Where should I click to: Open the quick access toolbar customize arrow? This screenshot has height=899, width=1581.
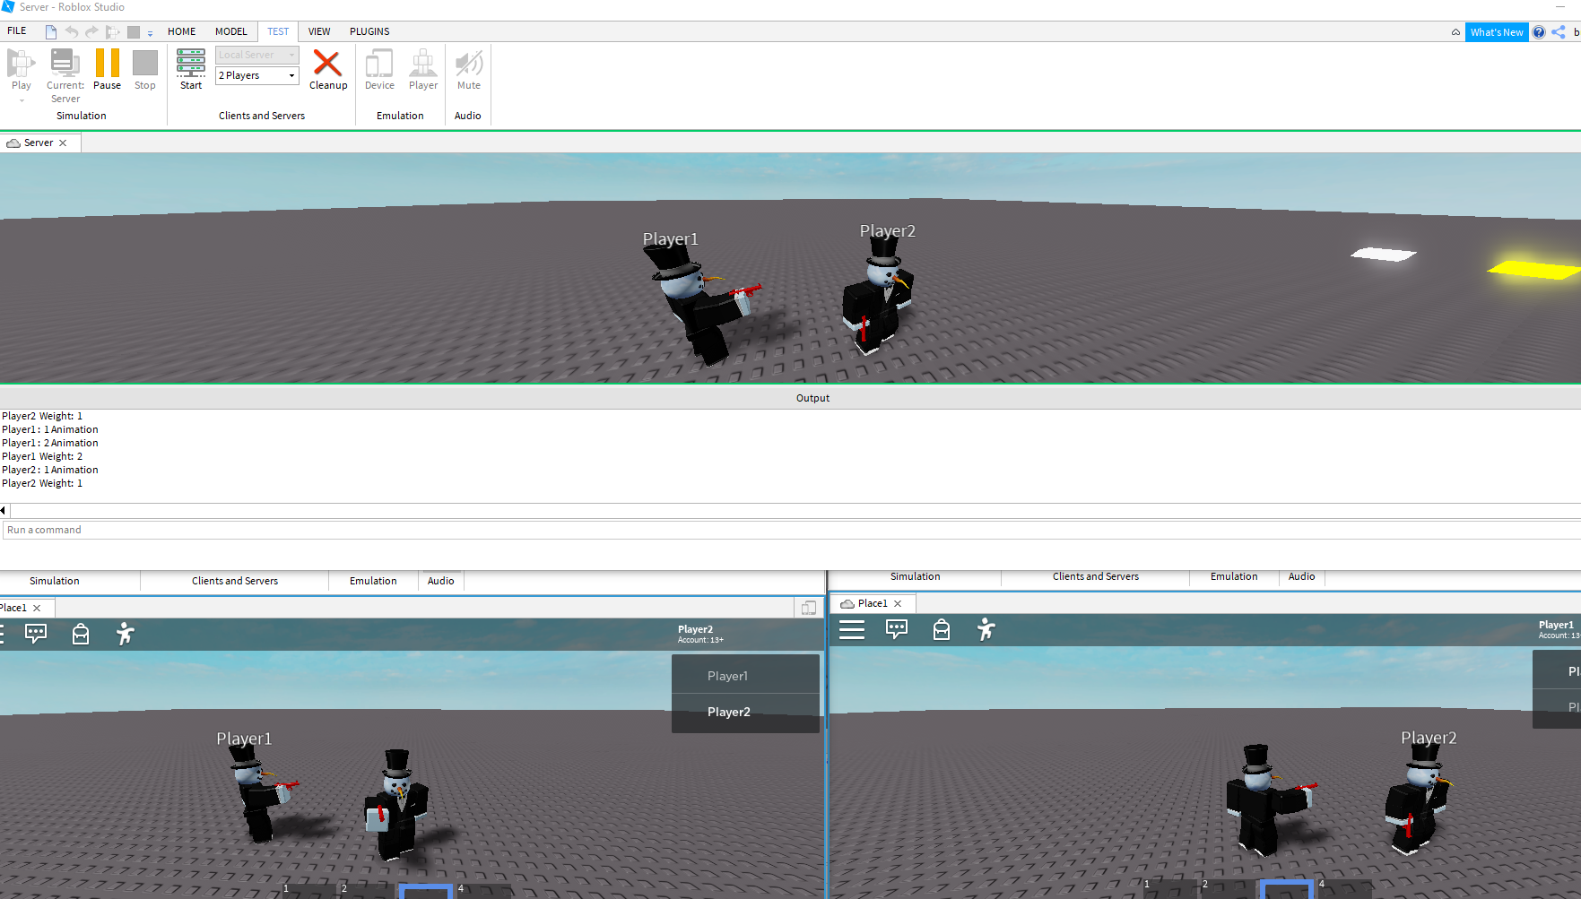(150, 33)
